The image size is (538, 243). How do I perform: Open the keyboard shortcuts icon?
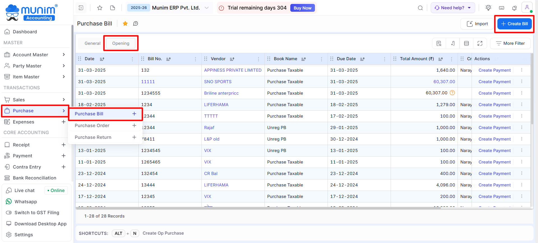[502, 8]
